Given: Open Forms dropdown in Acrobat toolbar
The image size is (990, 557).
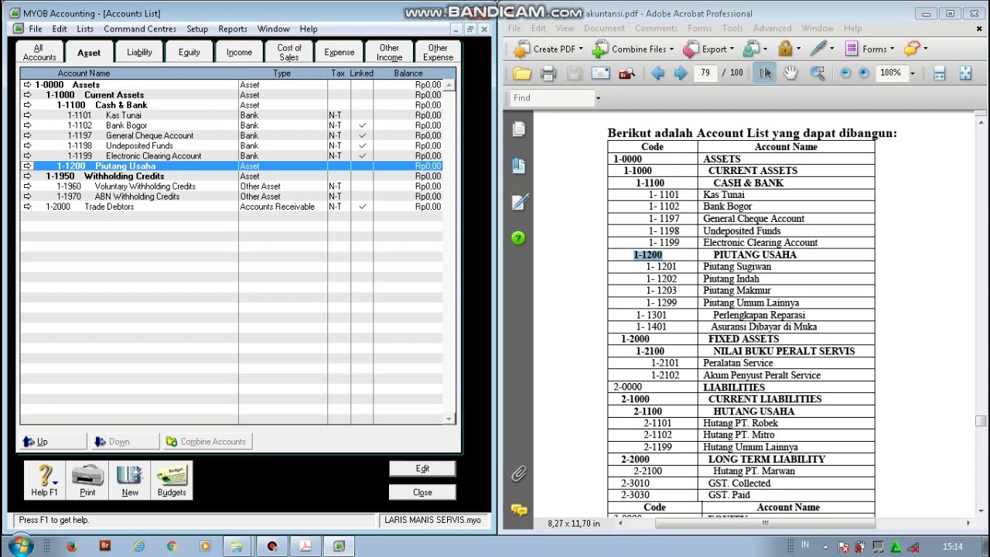Looking at the screenshot, I should (869, 49).
